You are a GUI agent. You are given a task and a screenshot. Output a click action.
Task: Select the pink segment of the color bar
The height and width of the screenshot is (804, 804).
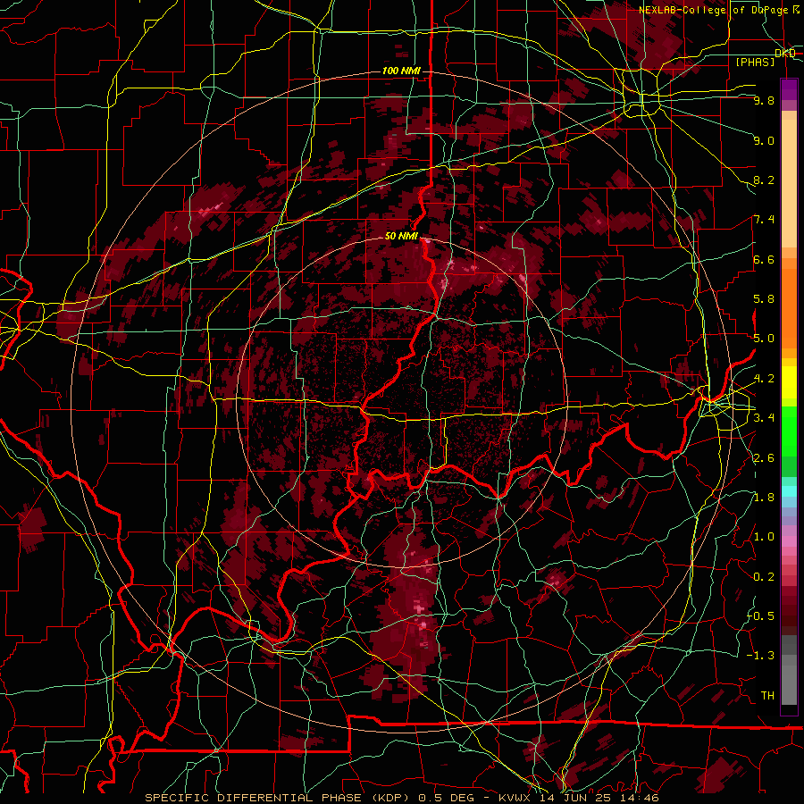(789, 540)
